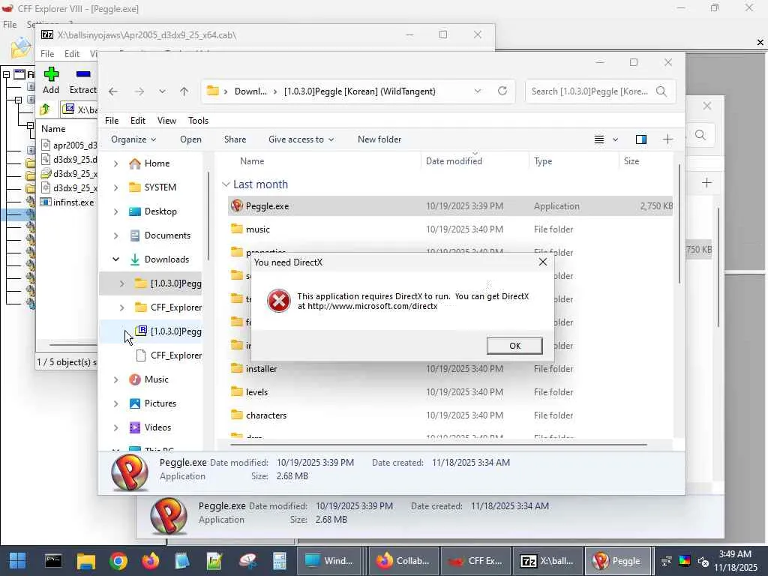Select Home in the navigation pane
Viewport: 768px width, 576px height.
[157, 163]
